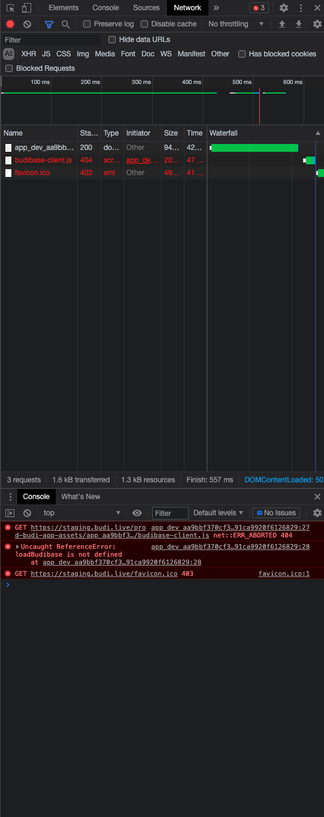Viewport: 324px width, 817px height.
Task: Filter requests by Font
Action: [128, 54]
